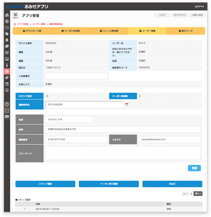Image resolution: width=211 pixels, height=217 pixels.
Task: Select the tag icon in the sidebar
Action: pos(7,34)
